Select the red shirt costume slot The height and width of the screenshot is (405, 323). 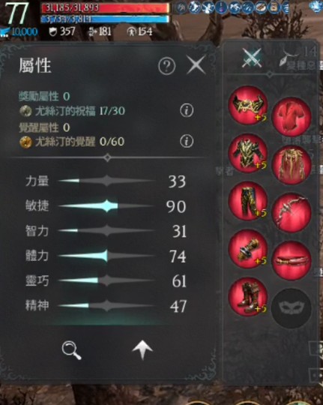(x=292, y=117)
